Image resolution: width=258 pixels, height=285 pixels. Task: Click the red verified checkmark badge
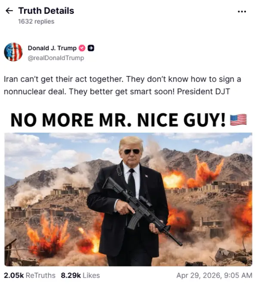[x=82, y=48]
